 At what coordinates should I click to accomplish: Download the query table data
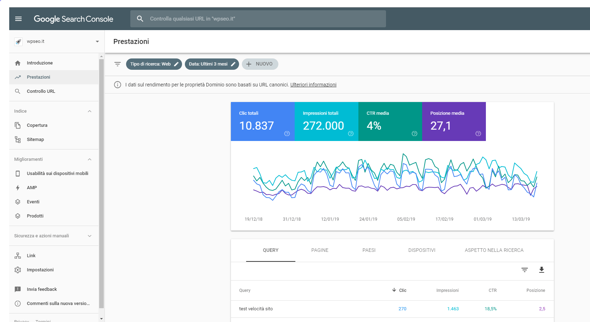tap(541, 270)
